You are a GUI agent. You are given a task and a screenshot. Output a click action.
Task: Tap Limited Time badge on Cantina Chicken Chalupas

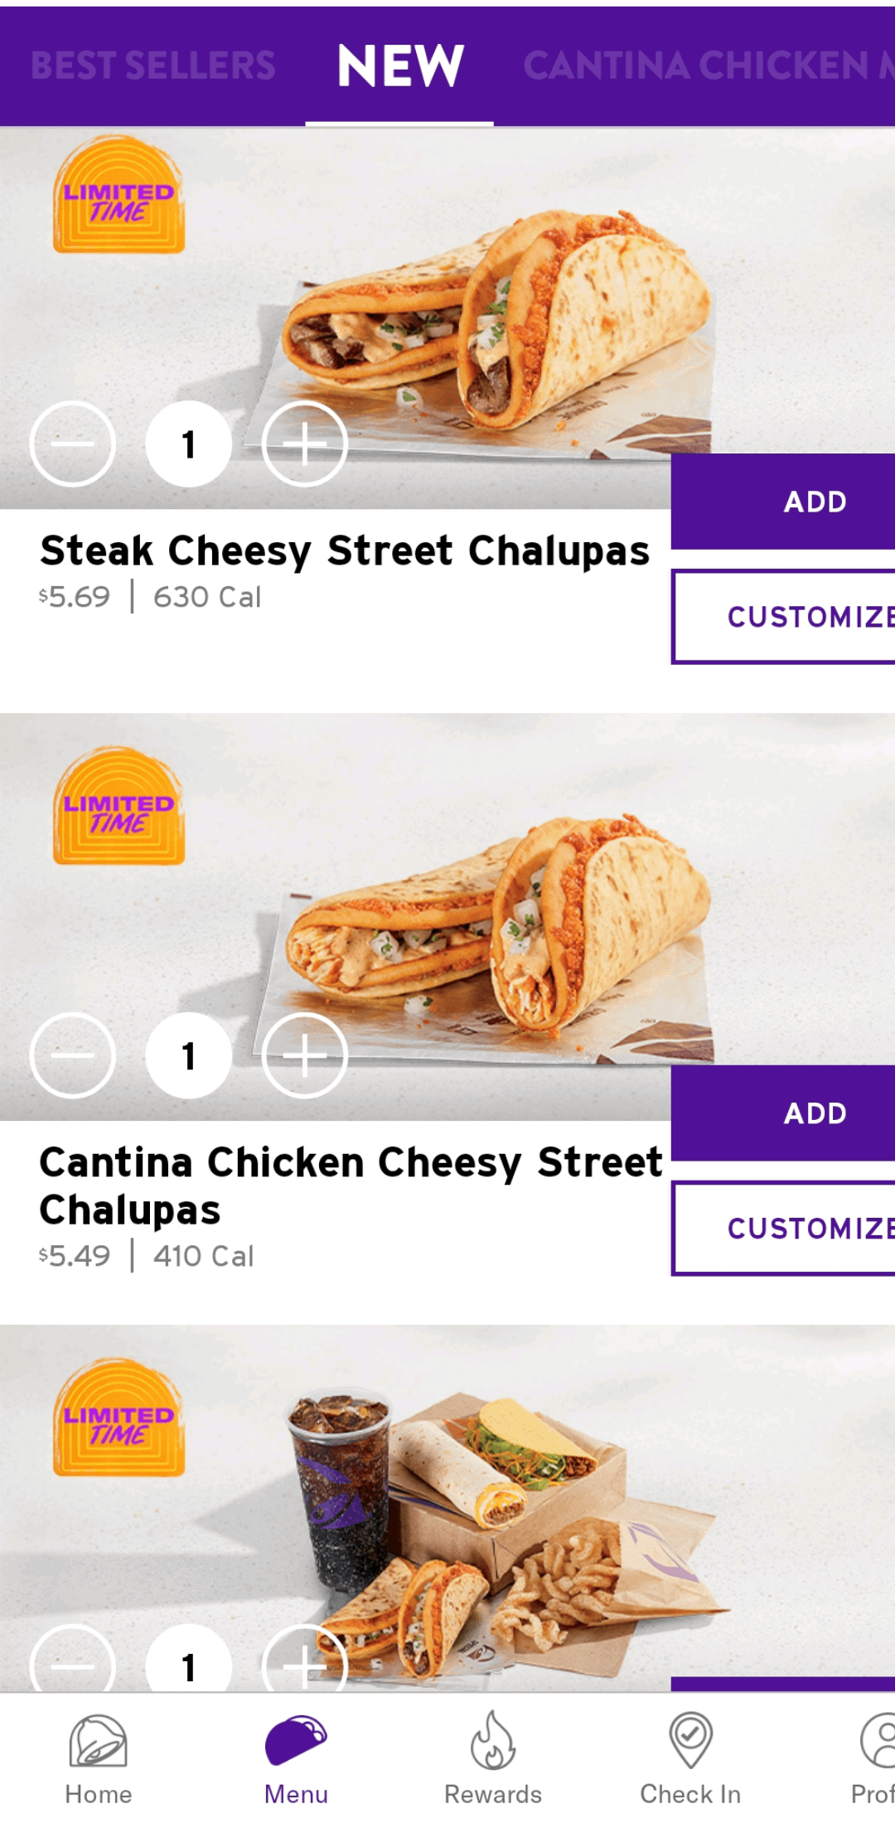(119, 807)
